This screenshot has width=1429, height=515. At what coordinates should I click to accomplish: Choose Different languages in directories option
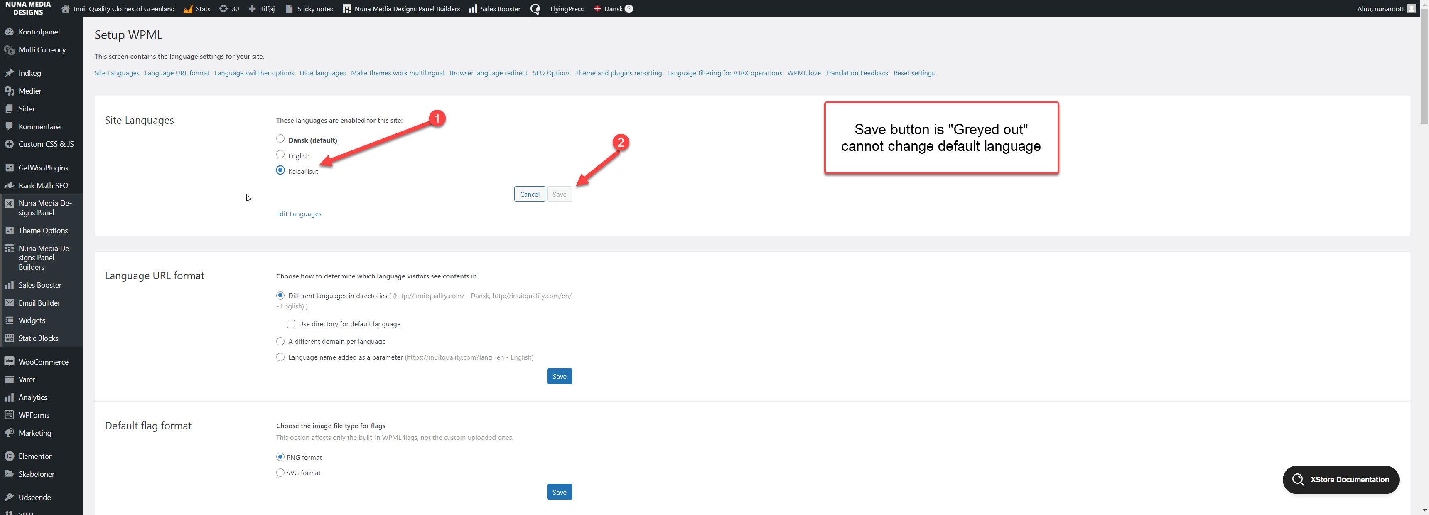click(x=280, y=295)
